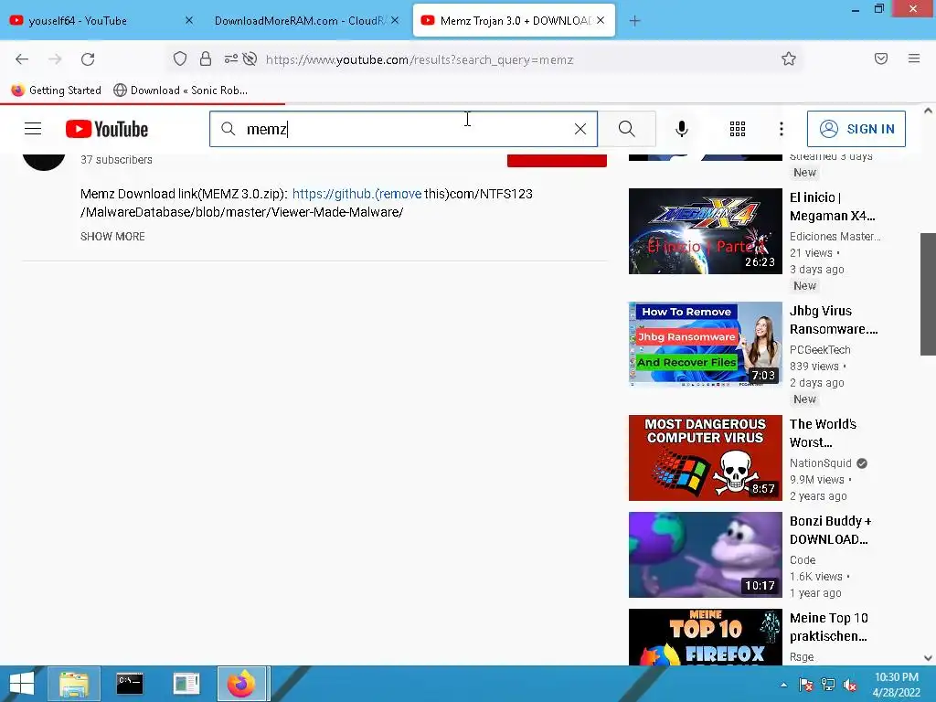
Task: Click the Action Center flag tray icon
Action: (806, 685)
